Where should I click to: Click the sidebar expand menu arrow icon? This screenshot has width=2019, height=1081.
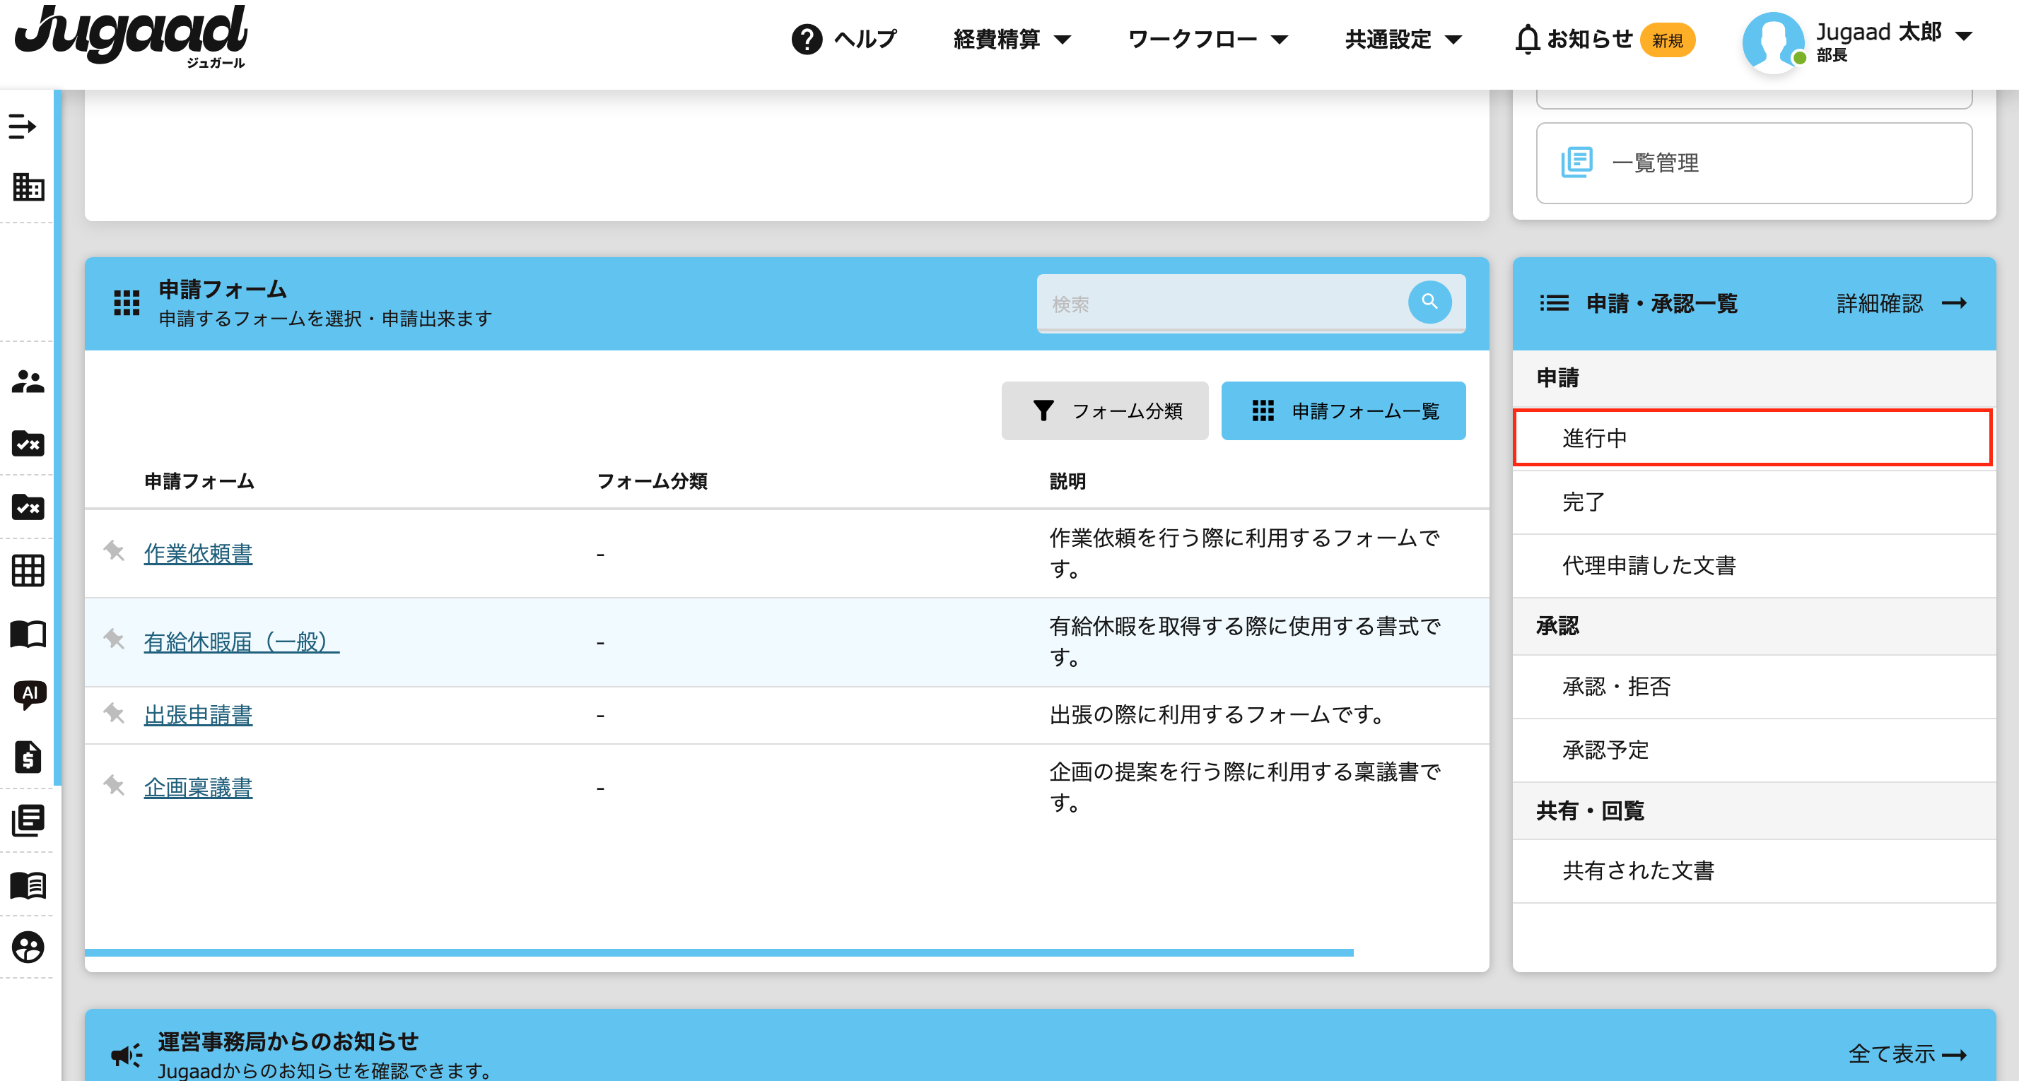(23, 126)
